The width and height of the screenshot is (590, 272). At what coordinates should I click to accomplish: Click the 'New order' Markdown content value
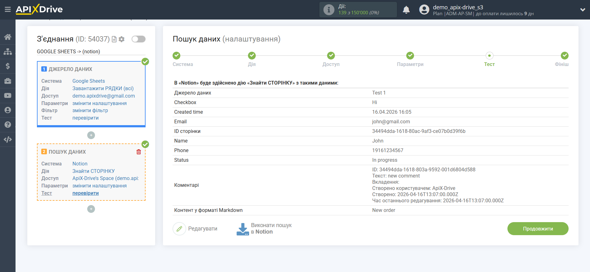(x=384, y=210)
